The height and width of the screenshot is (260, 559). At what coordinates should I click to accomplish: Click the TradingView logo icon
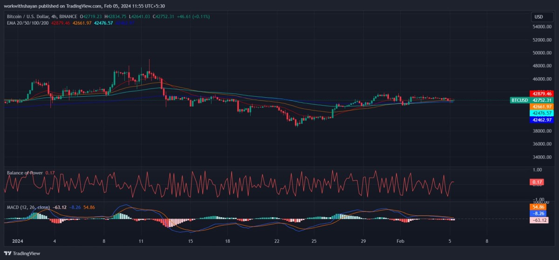click(7, 253)
